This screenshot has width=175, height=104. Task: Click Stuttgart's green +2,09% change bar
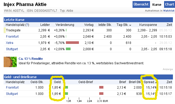pos(68,49)
